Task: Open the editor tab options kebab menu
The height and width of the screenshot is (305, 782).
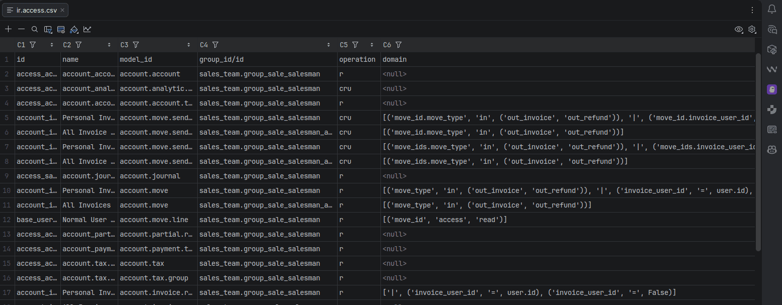Action: tap(752, 10)
